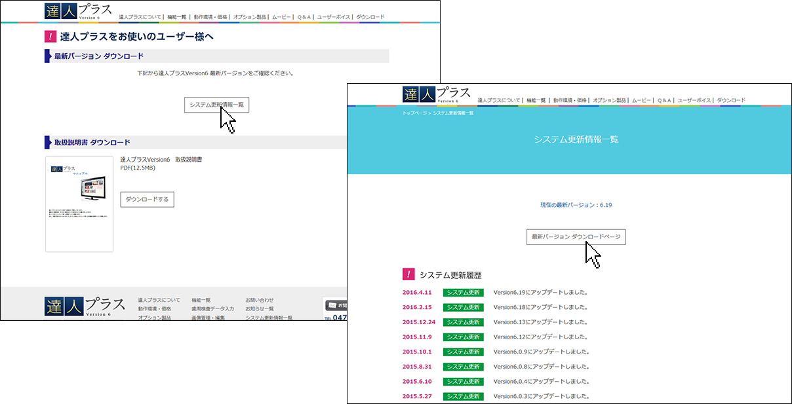Click 歯周検査データ入力 link in left page footer
The width and height of the screenshot is (792, 404).
pos(212,308)
